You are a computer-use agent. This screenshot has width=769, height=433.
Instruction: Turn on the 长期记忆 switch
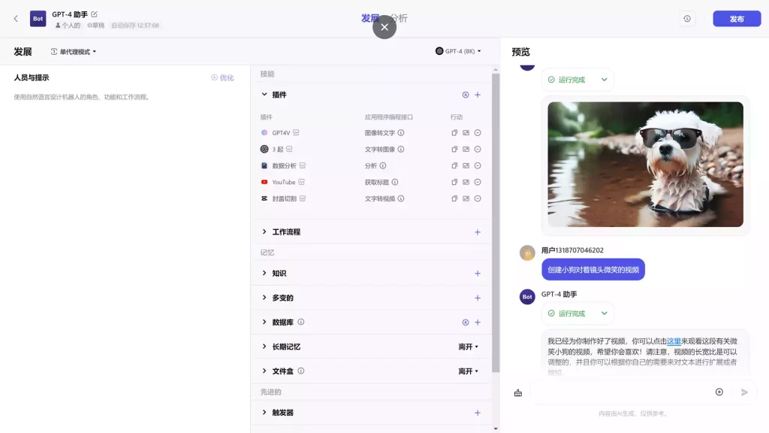(467, 346)
